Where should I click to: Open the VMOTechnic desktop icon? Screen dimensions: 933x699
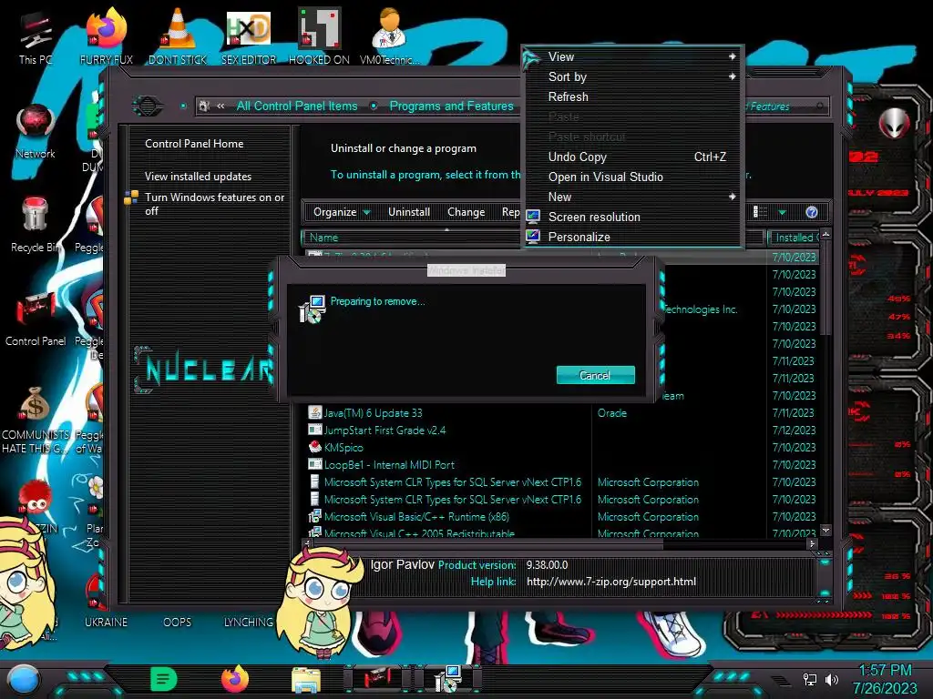pyautogui.click(x=390, y=36)
